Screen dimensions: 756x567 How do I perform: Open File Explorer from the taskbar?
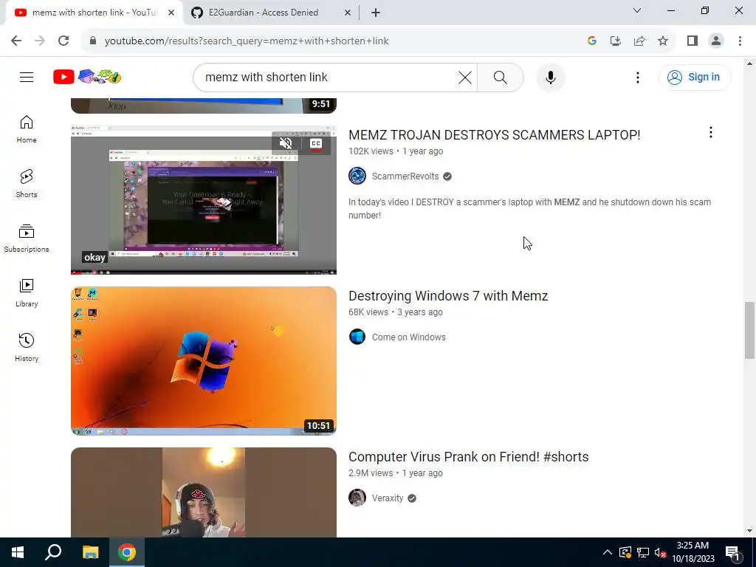click(90, 552)
